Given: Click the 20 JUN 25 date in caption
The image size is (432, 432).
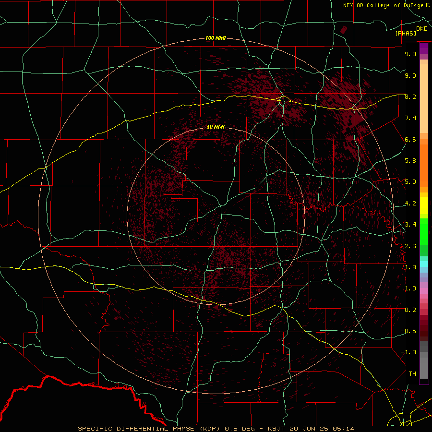Looking at the screenshot, I should (309, 429).
